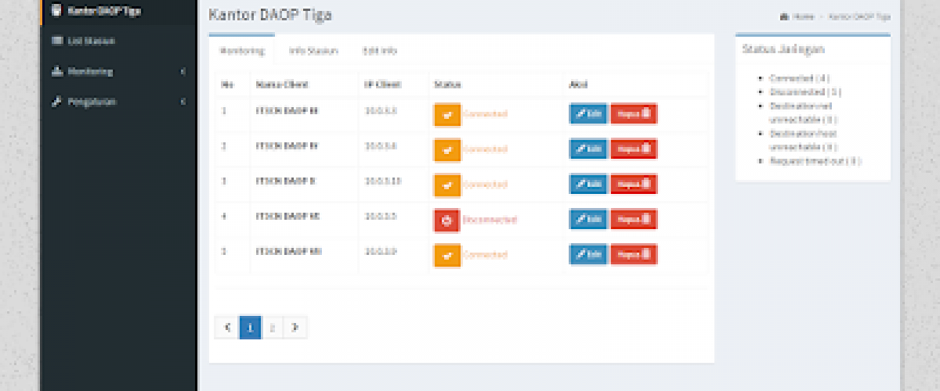
Task: Click the red Disconnected status icon in row 4
Action: [446, 221]
